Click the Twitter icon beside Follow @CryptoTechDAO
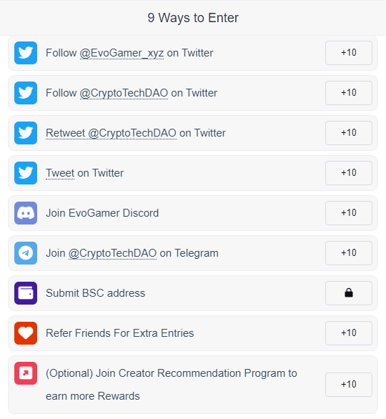 [26, 93]
